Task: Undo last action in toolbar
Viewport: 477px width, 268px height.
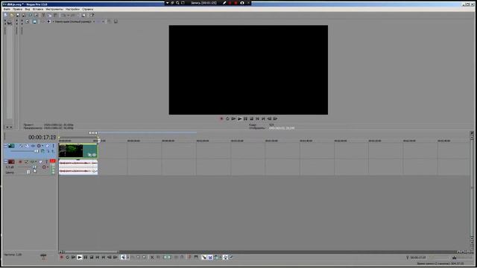Action: 63,15
